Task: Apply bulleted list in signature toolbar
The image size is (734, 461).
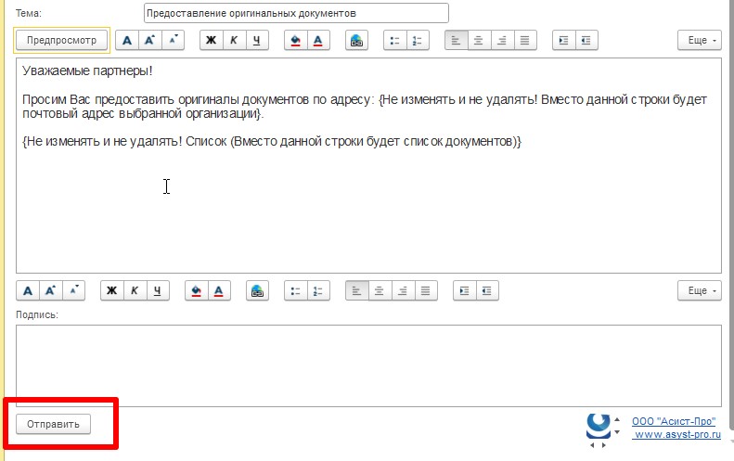Action: [295, 290]
